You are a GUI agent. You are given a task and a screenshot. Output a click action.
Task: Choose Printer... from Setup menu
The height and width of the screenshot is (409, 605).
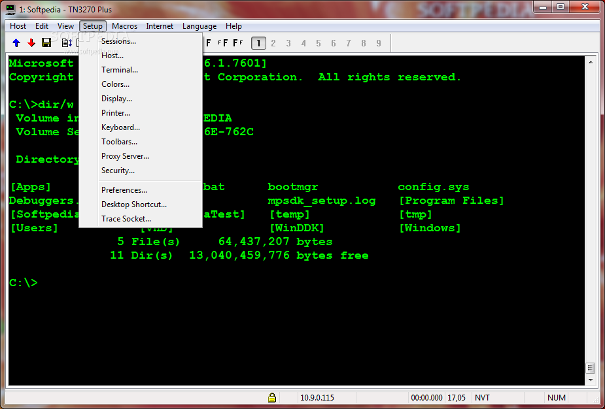click(141, 113)
